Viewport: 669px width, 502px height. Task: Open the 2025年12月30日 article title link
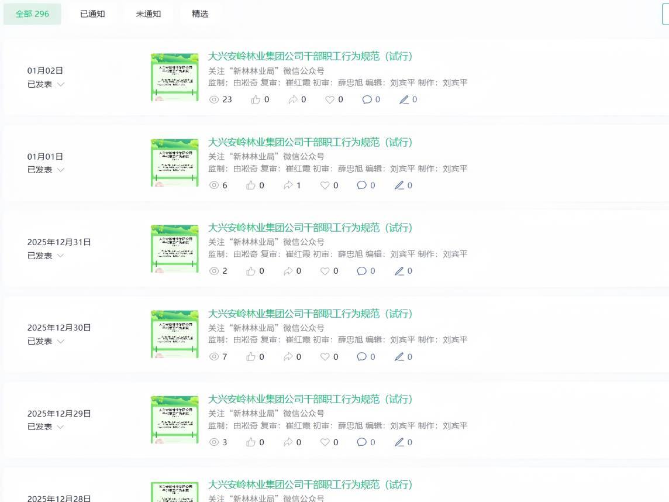click(x=310, y=314)
